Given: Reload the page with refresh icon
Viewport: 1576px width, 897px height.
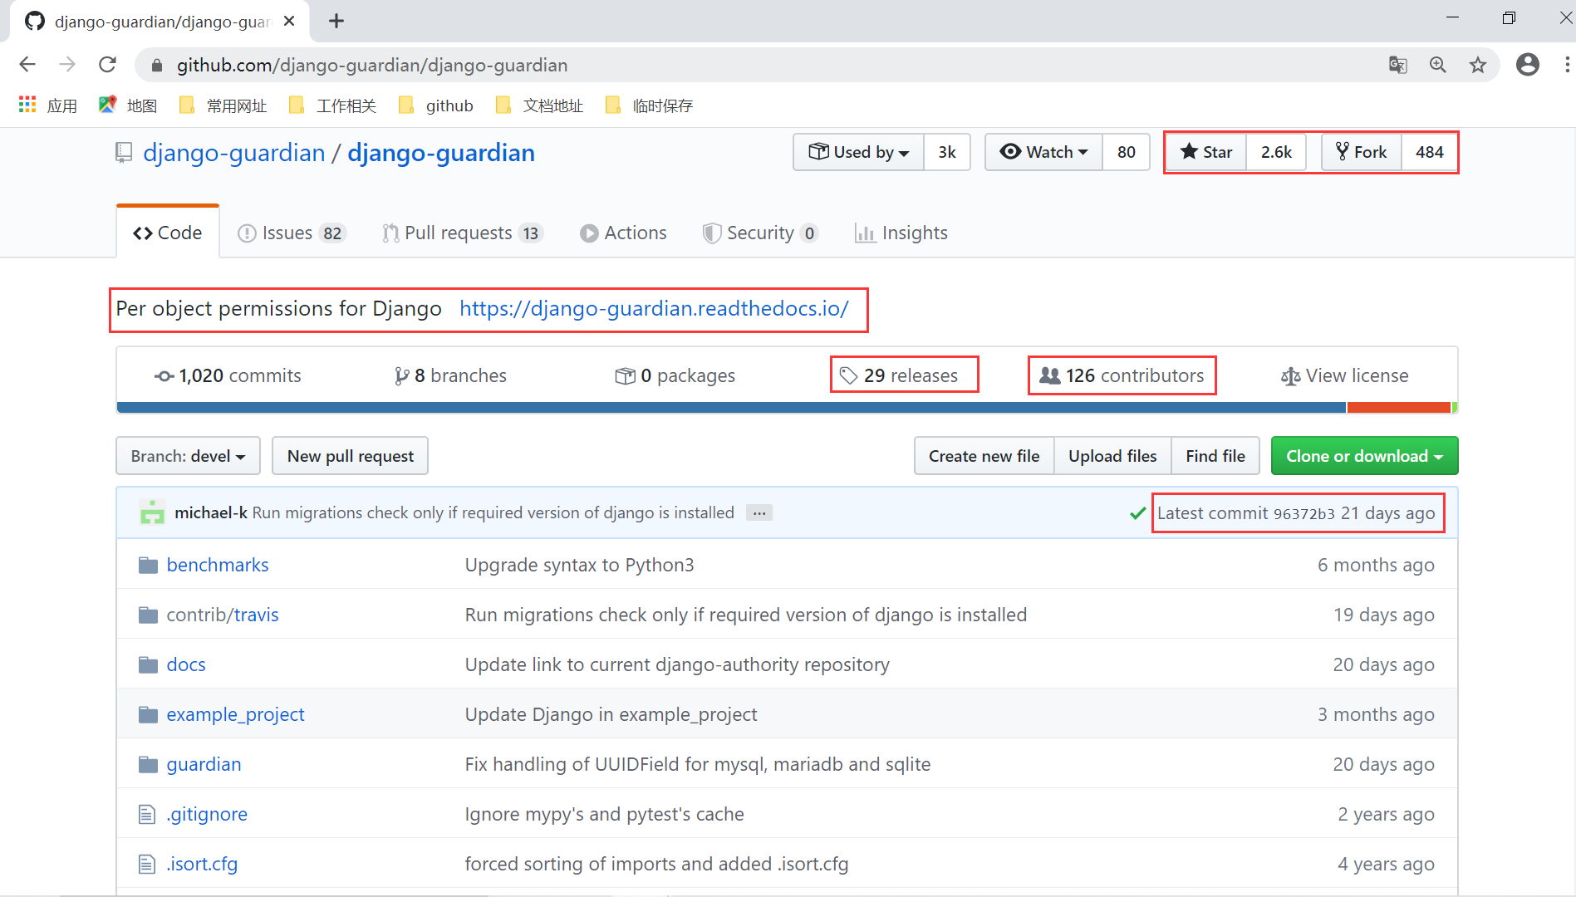Looking at the screenshot, I should pyautogui.click(x=107, y=65).
